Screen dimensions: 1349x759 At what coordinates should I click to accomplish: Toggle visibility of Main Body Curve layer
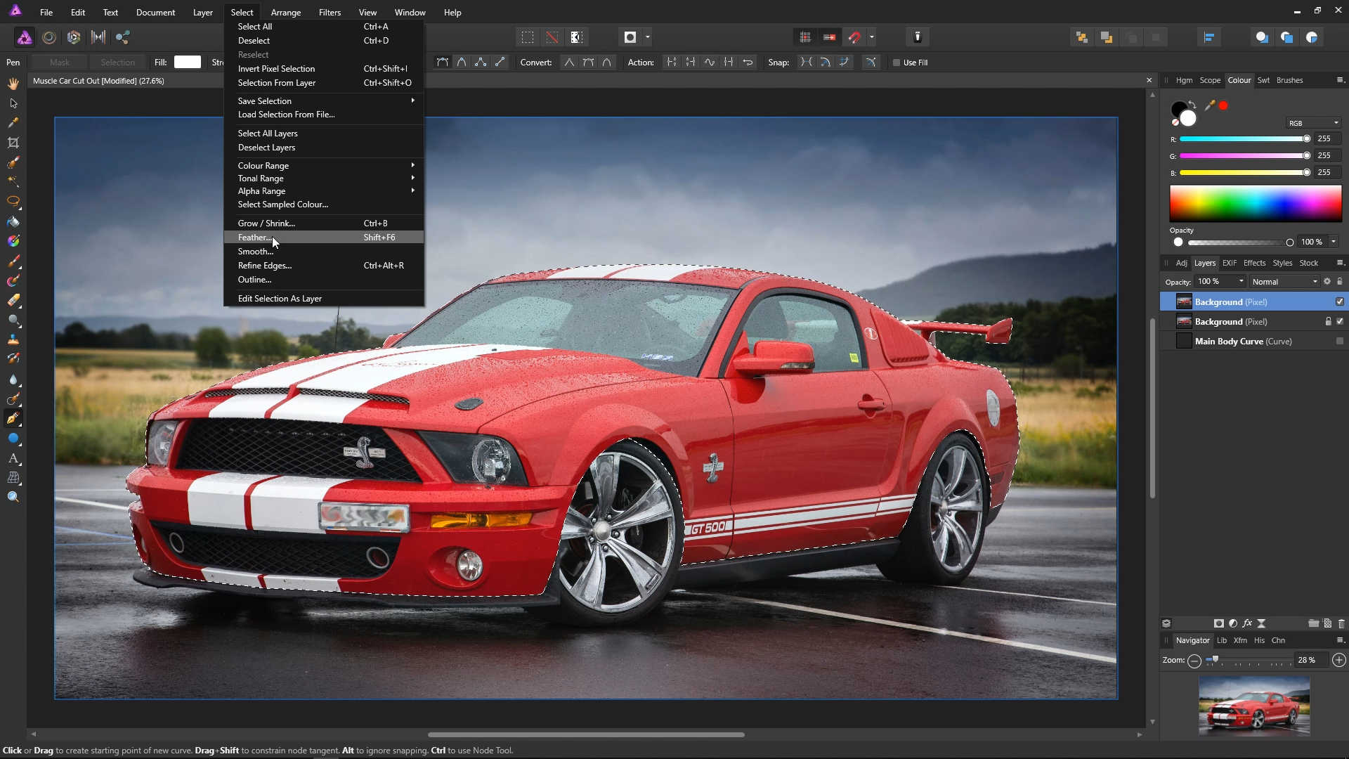pyautogui.click(x=1339, y=341)
